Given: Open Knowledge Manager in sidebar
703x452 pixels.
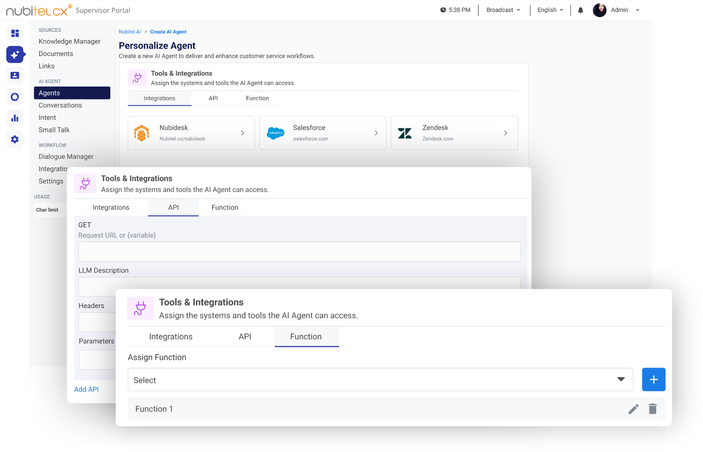Looking at the screenshot, I should coord(70,41).
